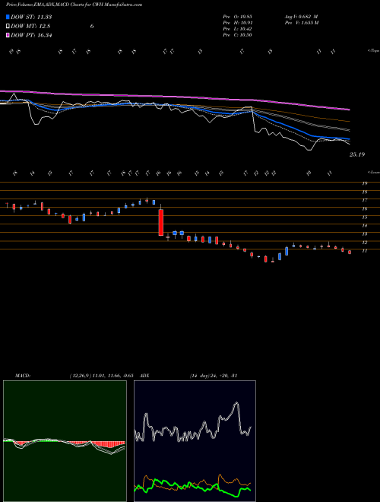The image size is (380, 502).
Task: Click the chart title 'Price,Volume,EMA,ADX,MACD Charts'
Action: tap(46, 5)
